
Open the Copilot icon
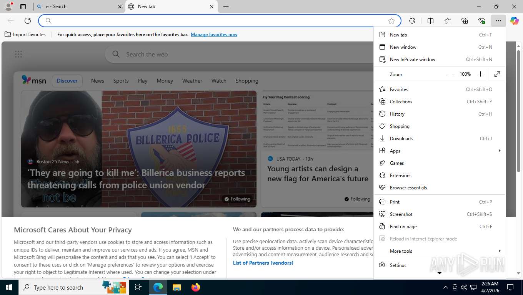click(x=515, y=21)
